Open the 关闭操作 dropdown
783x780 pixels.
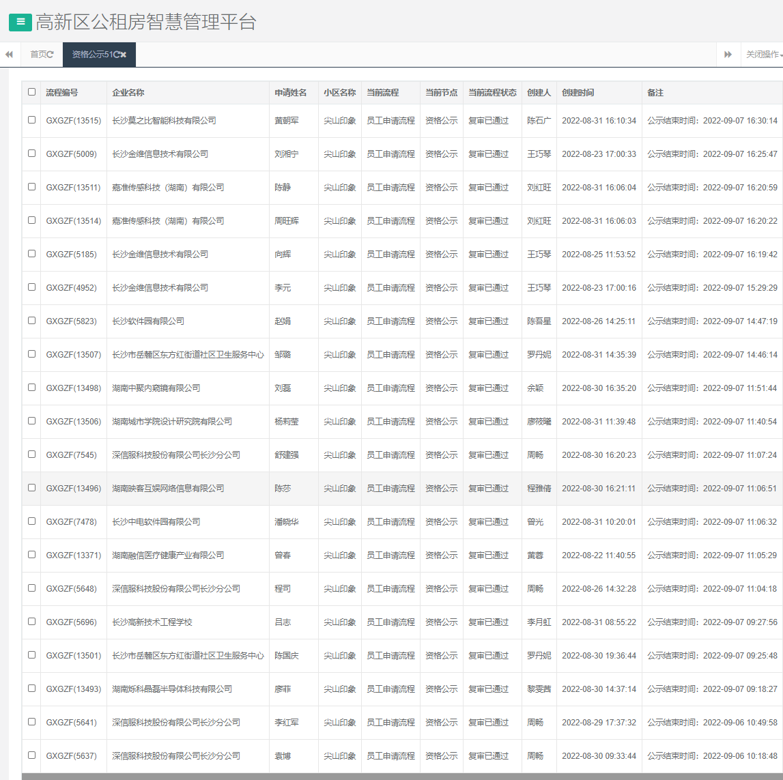tap(763, 55)
